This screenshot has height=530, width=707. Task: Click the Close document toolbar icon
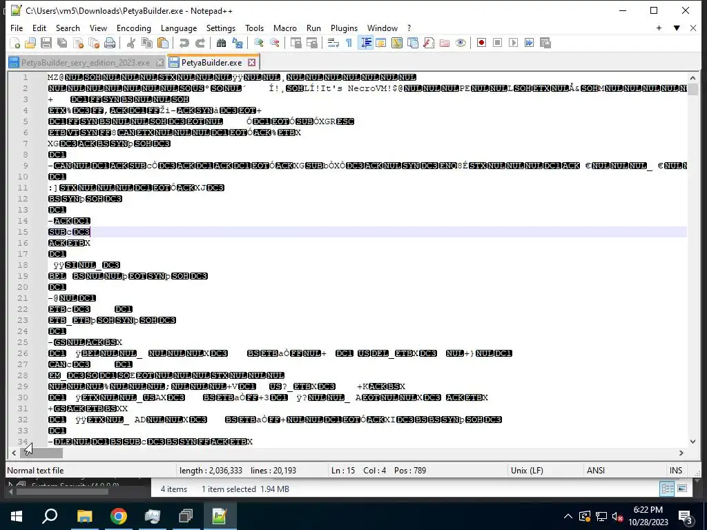(x=79, y=43)
